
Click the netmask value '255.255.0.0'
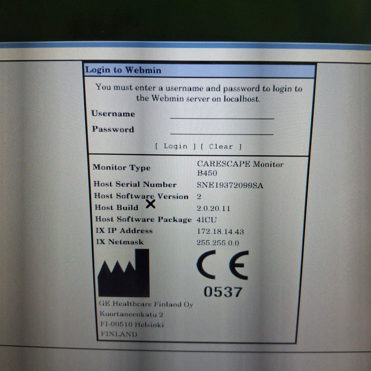pyautogui.click(x=218, y=243)
